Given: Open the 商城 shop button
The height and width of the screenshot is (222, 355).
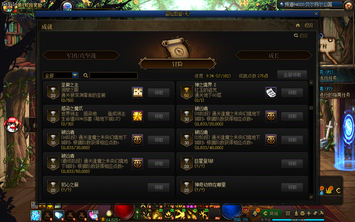Looking at the screenshot, I should [x=271, y=213].
